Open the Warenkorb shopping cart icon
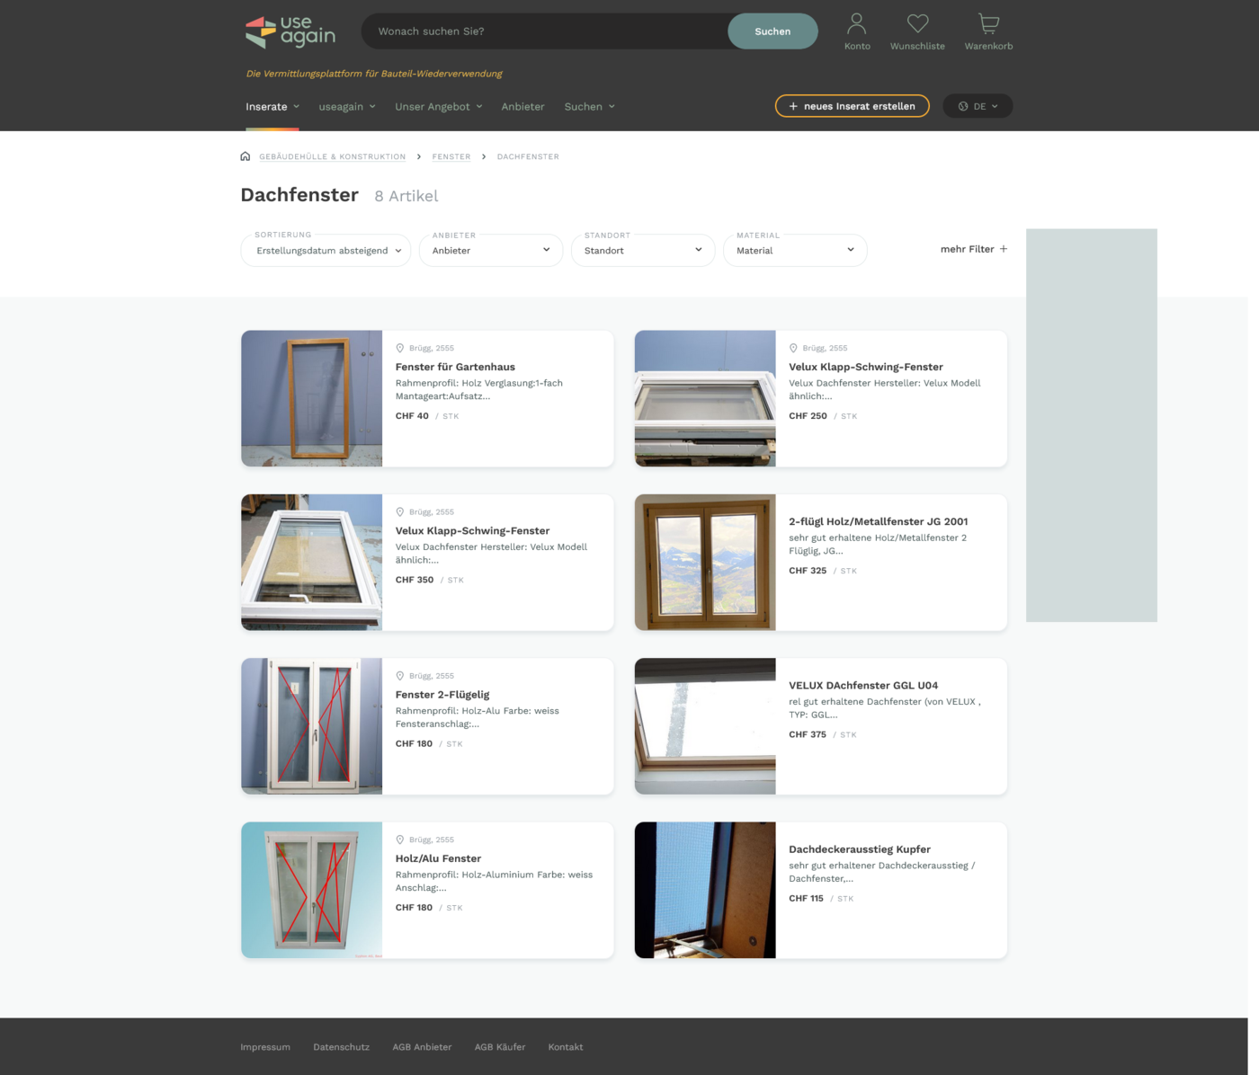 988,24
